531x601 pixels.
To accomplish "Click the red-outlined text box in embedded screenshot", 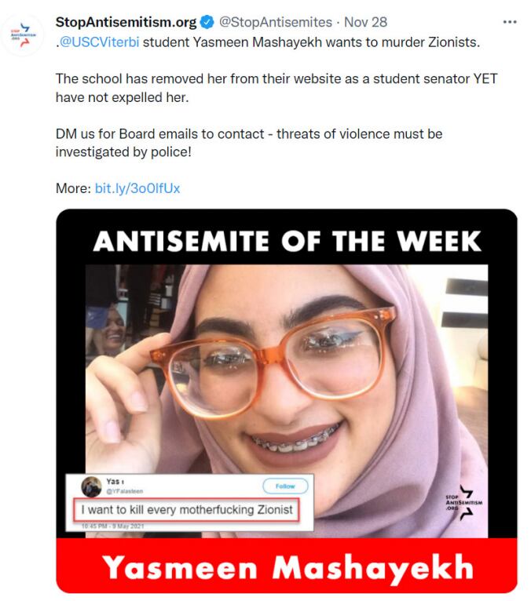I will coord(186,510).
